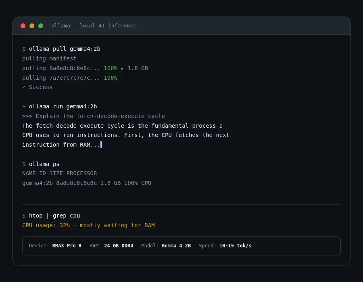
Task: Click the 'CPU usage: 32%' output line
Action: click(88, 225)
